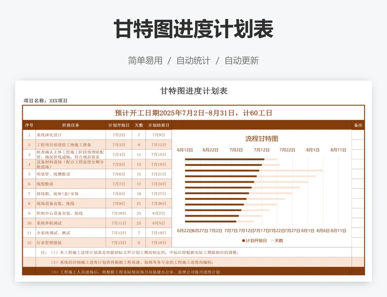Select the 核查确认主体工程施工阶段预埋暗配管 cell

coord(71,154)
